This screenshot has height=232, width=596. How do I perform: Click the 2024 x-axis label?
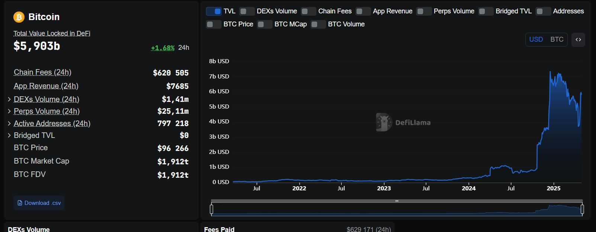[x=469, y=188]
